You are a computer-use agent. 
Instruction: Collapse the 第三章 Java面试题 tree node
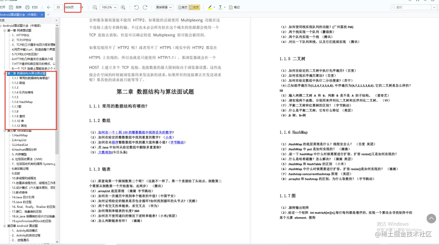coord(5,131)
